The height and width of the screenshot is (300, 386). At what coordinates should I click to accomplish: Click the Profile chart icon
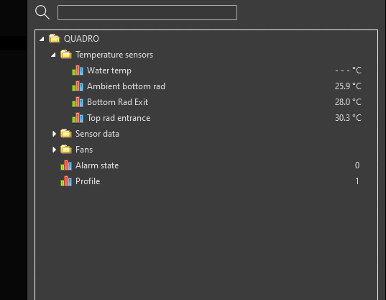tap(66, 181)
